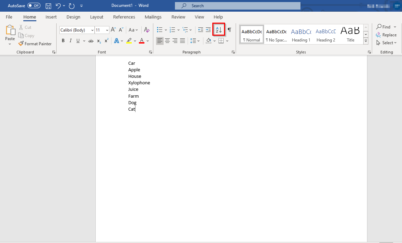Open the Select menu in Editing

(386, 43)
